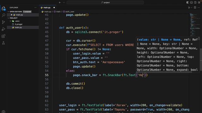Click unsaved dot on main.py tab

click(54, 8)
